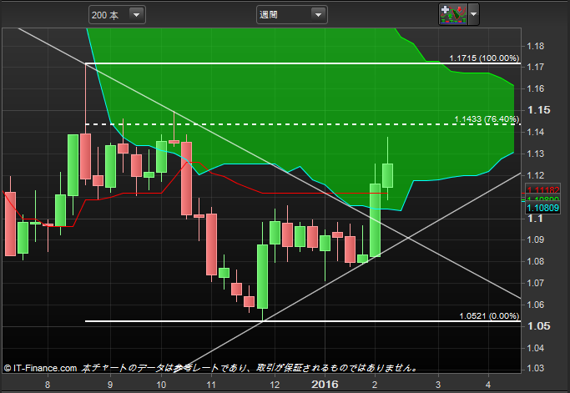Image resolution: width=570 pixels, height=393 pixels.
Task: Click the 2016 year label on time axis
Action: (x=325, y=384)
